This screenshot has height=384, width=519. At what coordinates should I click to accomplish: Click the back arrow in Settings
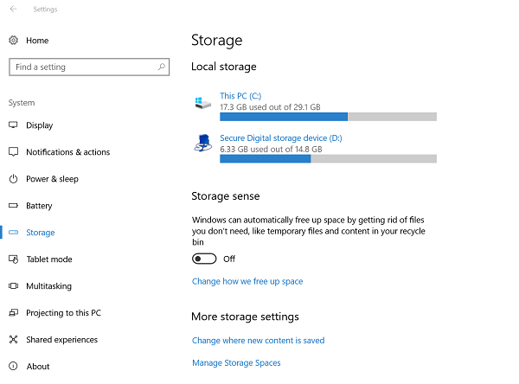tap(13, 10)
